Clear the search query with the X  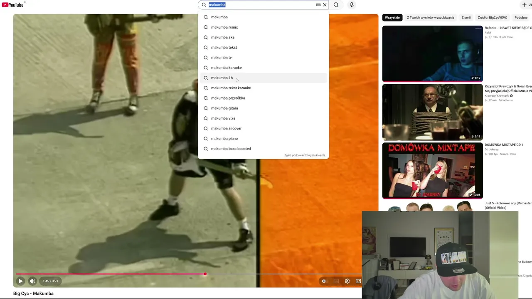325,5
